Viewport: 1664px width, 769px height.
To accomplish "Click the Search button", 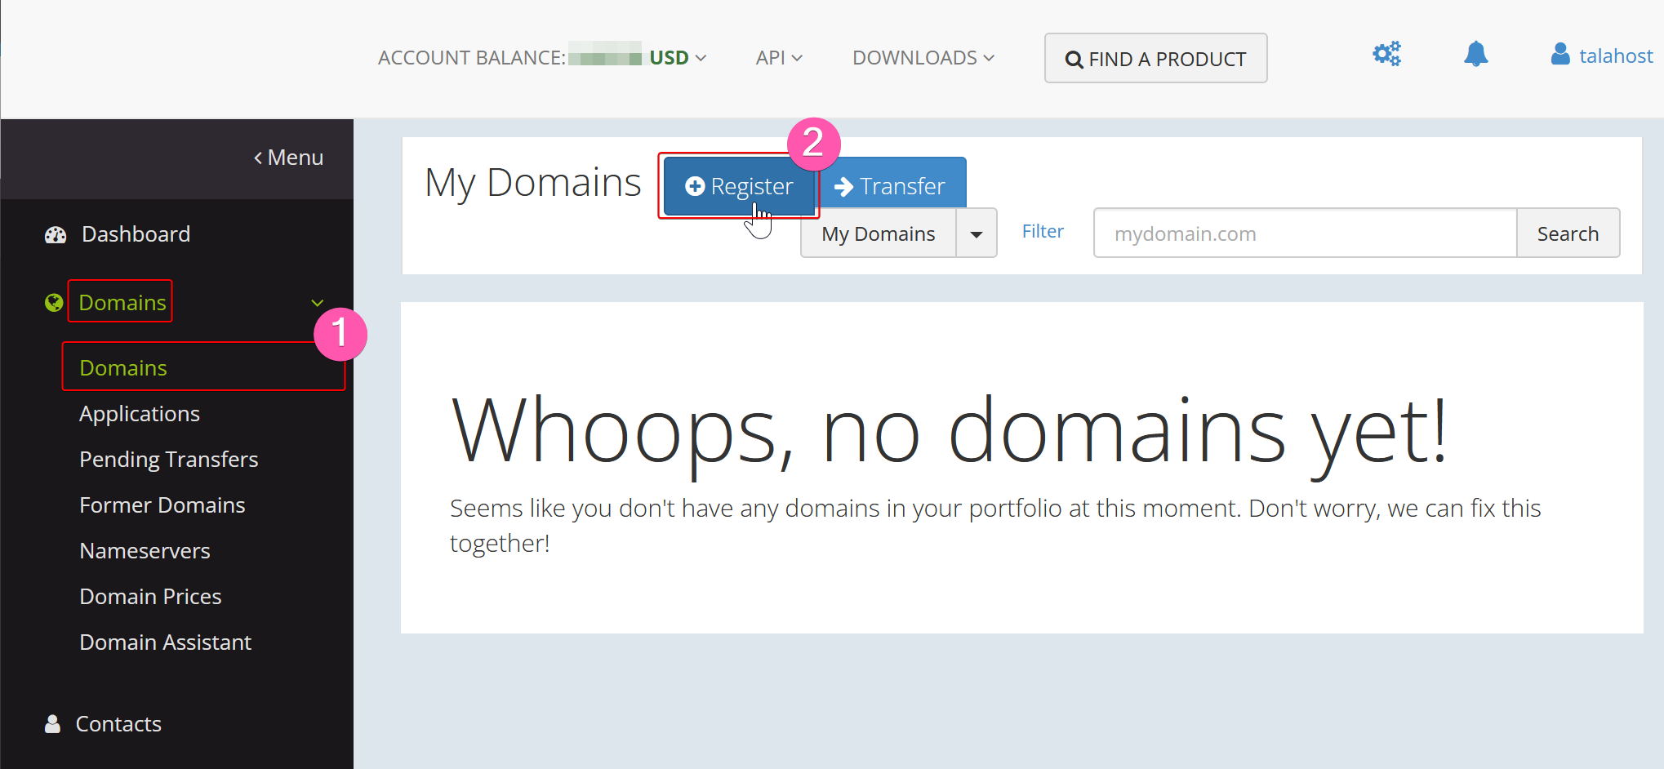I will [x=1568, y=233].
